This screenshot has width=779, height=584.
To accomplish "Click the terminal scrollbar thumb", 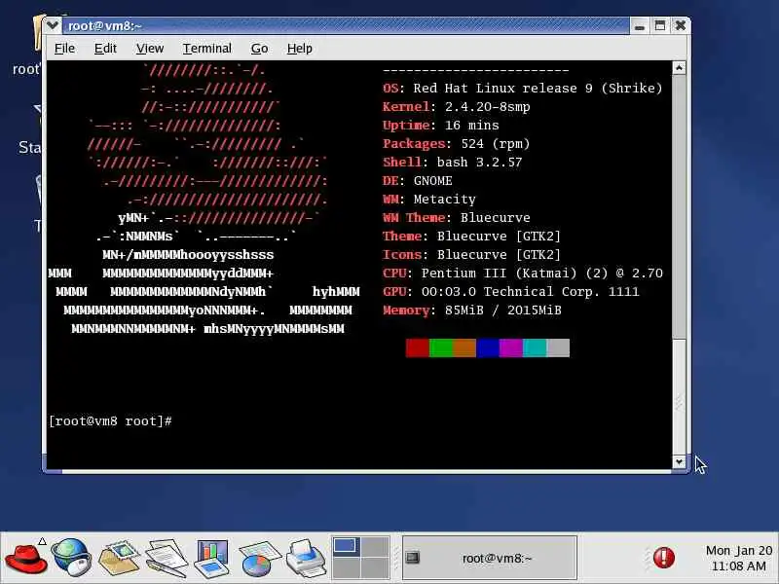I will [679, 206].
